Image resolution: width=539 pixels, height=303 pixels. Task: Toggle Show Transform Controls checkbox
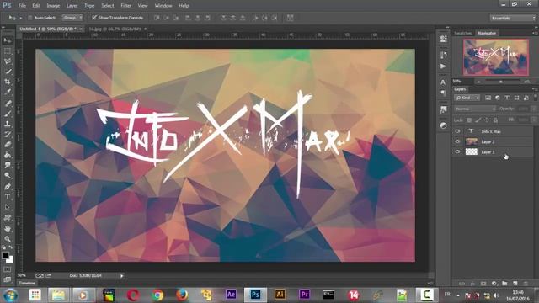coord(94,17)
